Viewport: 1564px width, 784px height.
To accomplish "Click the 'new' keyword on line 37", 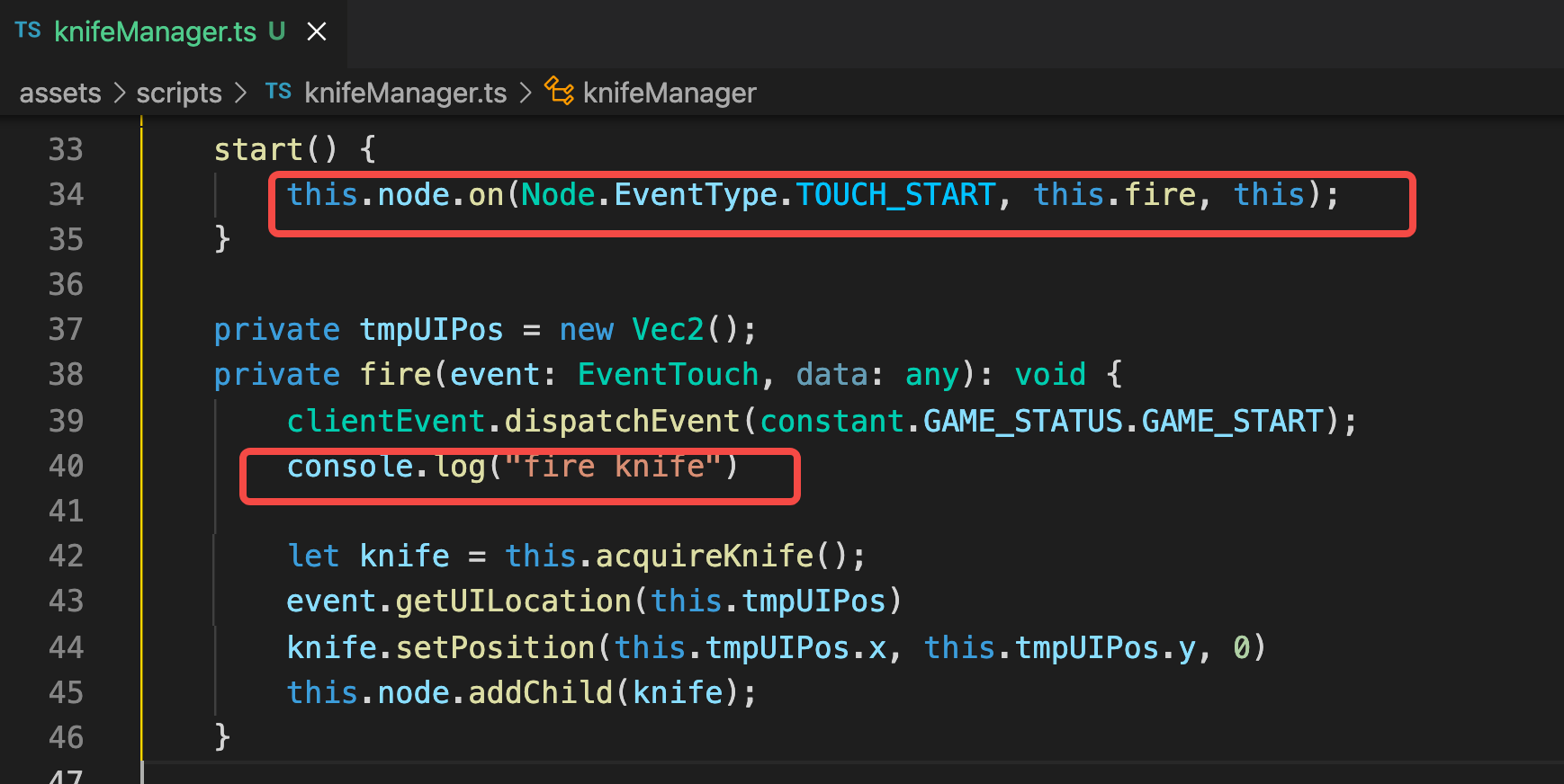I will point(586,329).
